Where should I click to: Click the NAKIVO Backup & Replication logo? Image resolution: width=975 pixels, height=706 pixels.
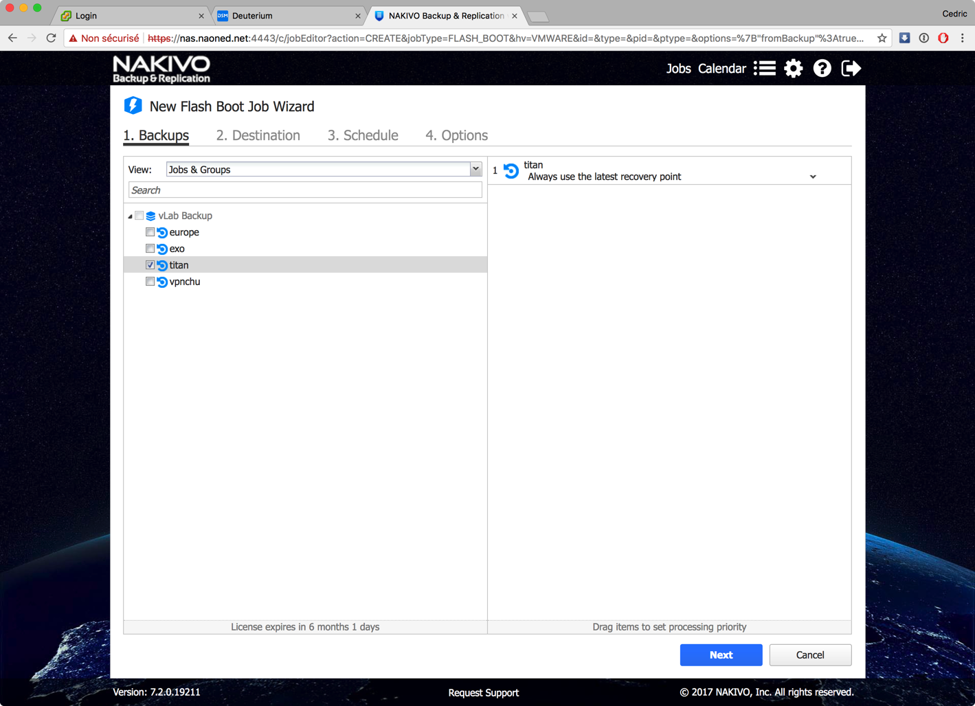(x=161, y=69)
